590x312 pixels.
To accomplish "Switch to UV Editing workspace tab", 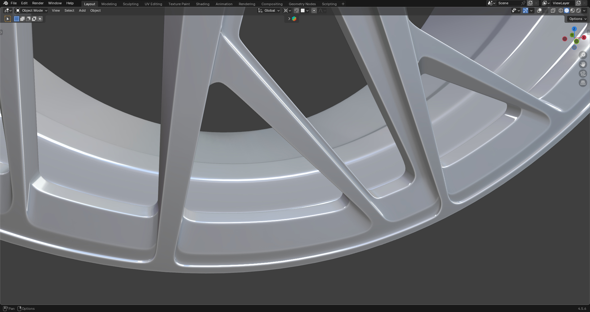I will click(153, 4).
